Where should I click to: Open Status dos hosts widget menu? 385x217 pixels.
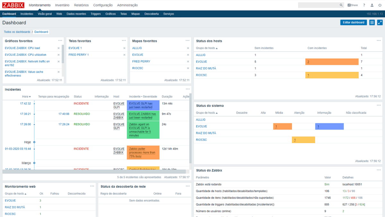pyautogui.click(x=379, y=41)
